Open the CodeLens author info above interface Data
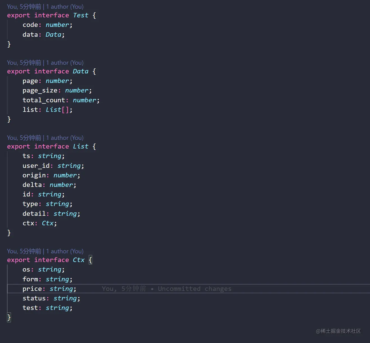 pyautogui.click(x=45, y=63)
